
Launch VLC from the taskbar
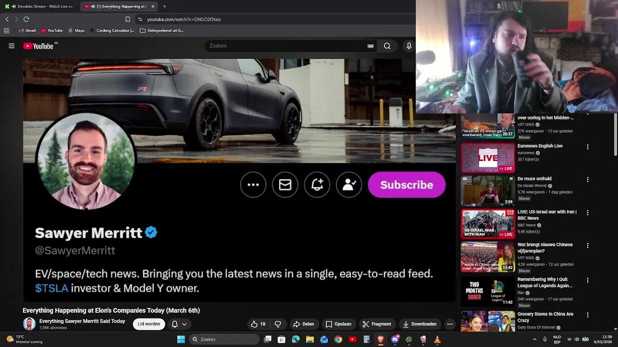coord(437,339)
